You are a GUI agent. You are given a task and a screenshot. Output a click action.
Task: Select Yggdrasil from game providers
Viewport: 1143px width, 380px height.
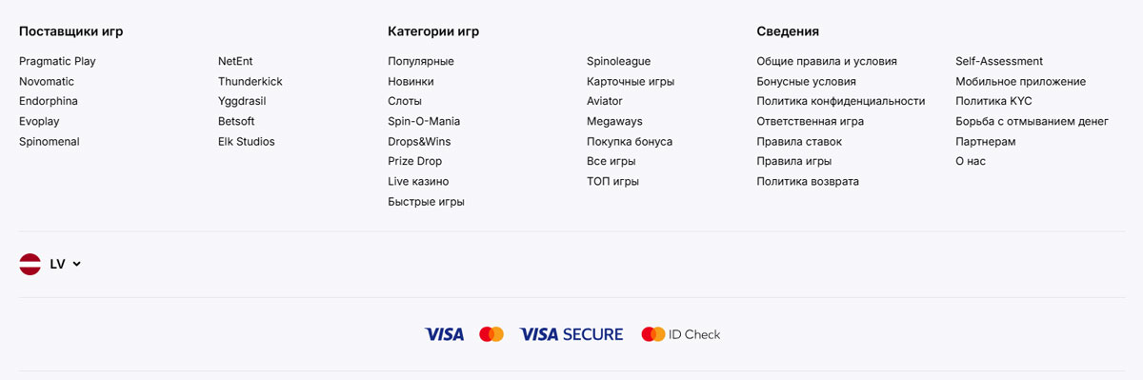click(x=244, y=101)
